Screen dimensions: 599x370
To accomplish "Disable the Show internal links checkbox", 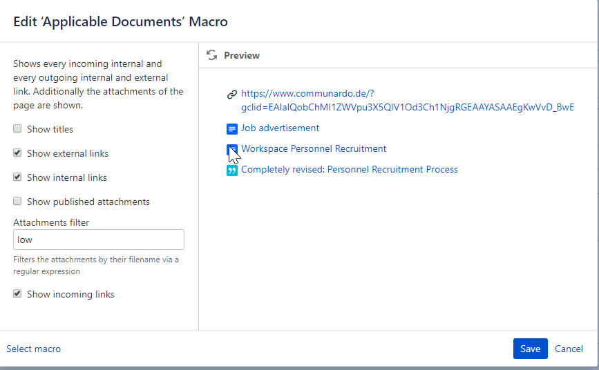I will (17, 177).
